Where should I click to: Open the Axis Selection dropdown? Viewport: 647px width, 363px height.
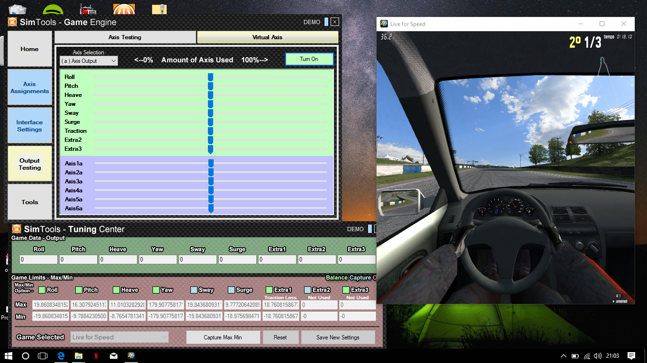[89, 61]
